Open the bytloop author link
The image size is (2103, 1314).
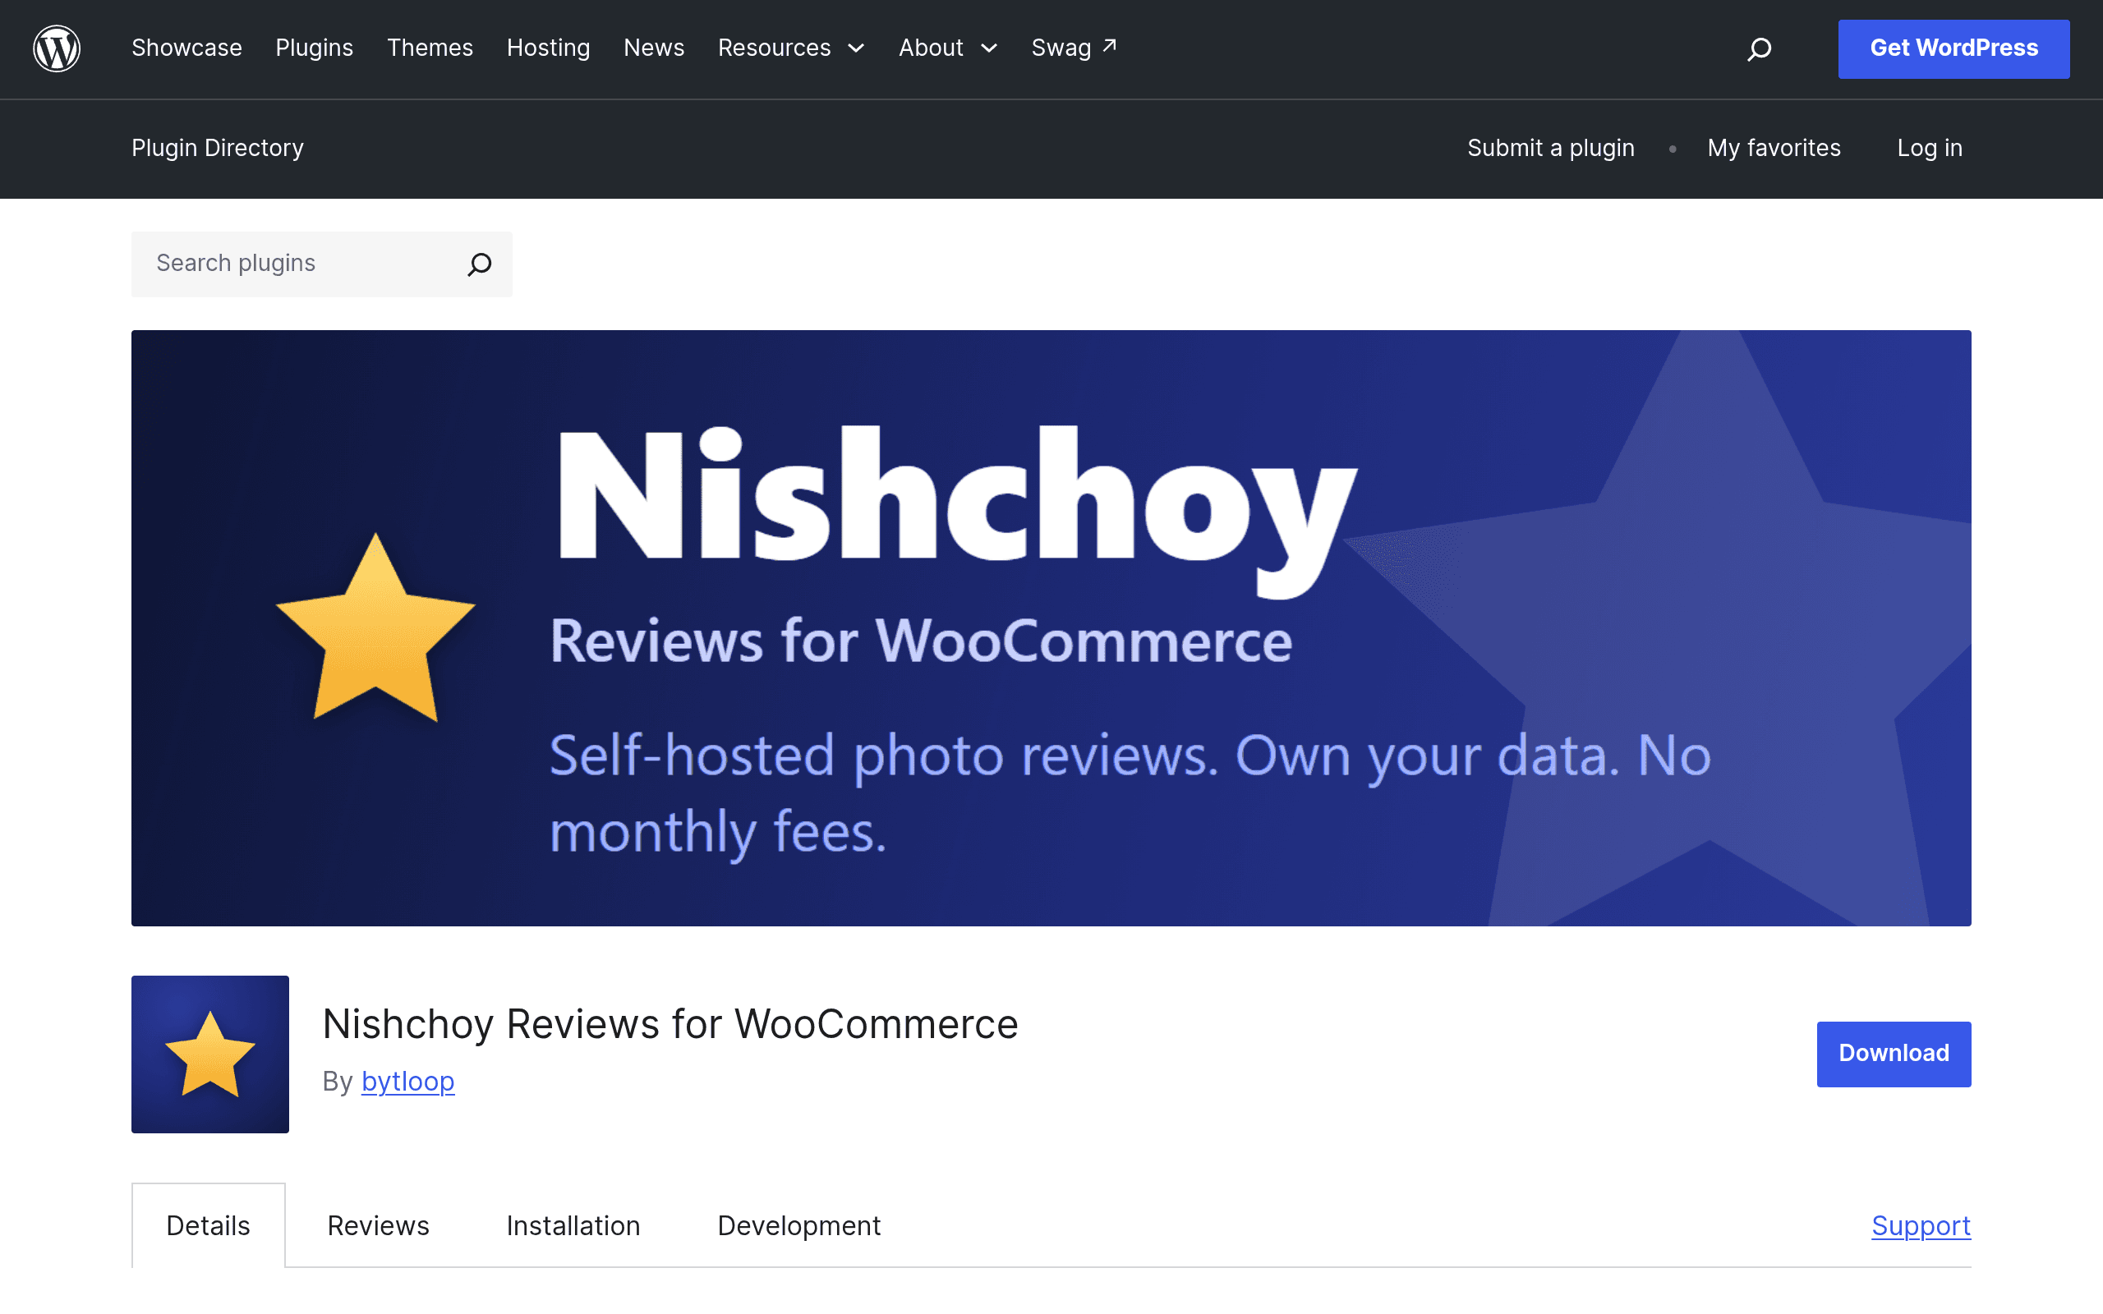407,1081
